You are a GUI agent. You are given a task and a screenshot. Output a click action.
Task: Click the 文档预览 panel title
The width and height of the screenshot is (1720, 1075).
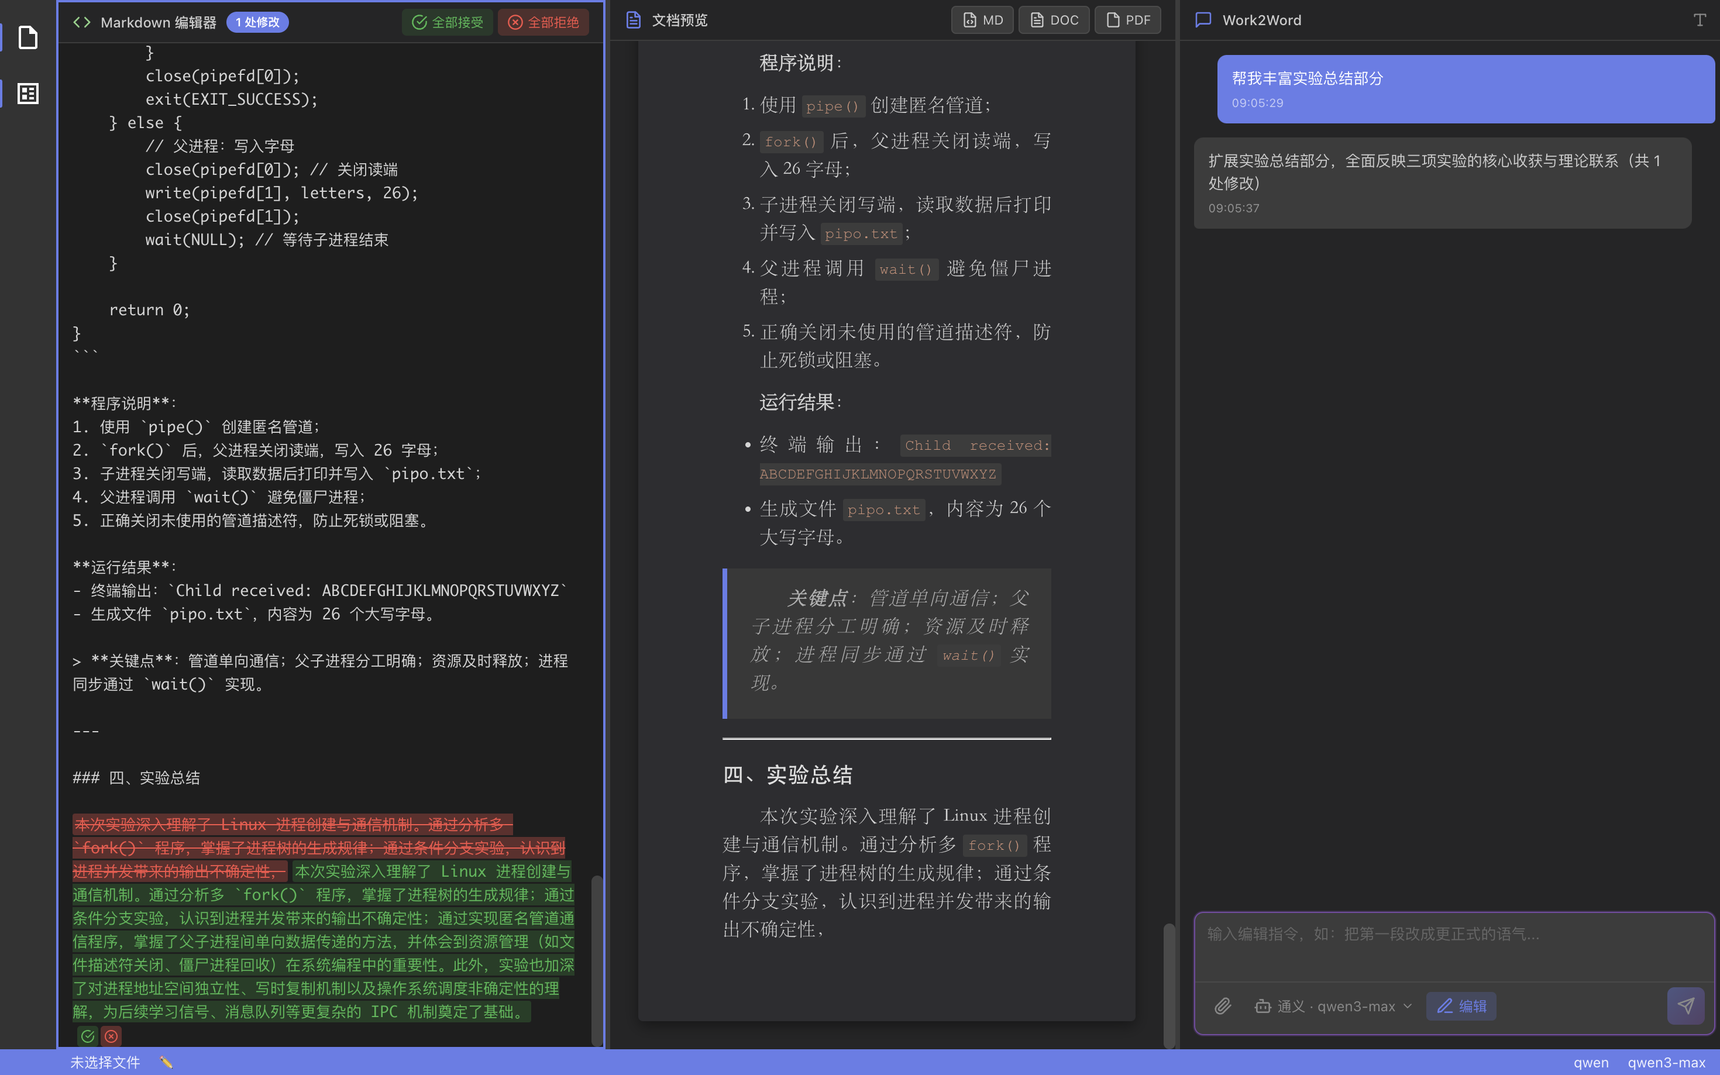point(679,20)
